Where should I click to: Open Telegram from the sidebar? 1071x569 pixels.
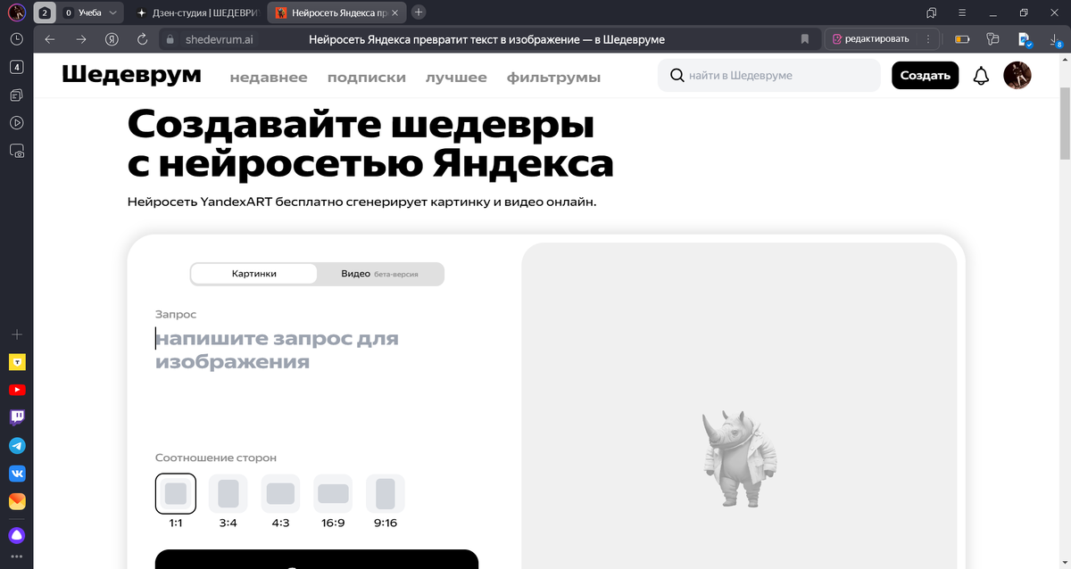coord(17,445)
